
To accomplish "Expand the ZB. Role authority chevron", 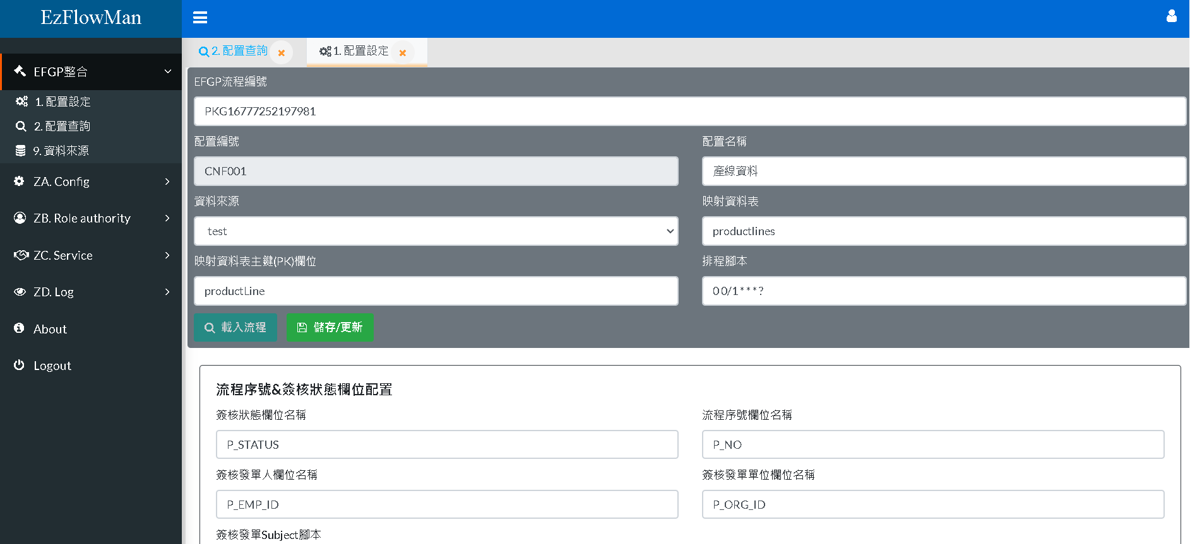I will coord(167,218).
